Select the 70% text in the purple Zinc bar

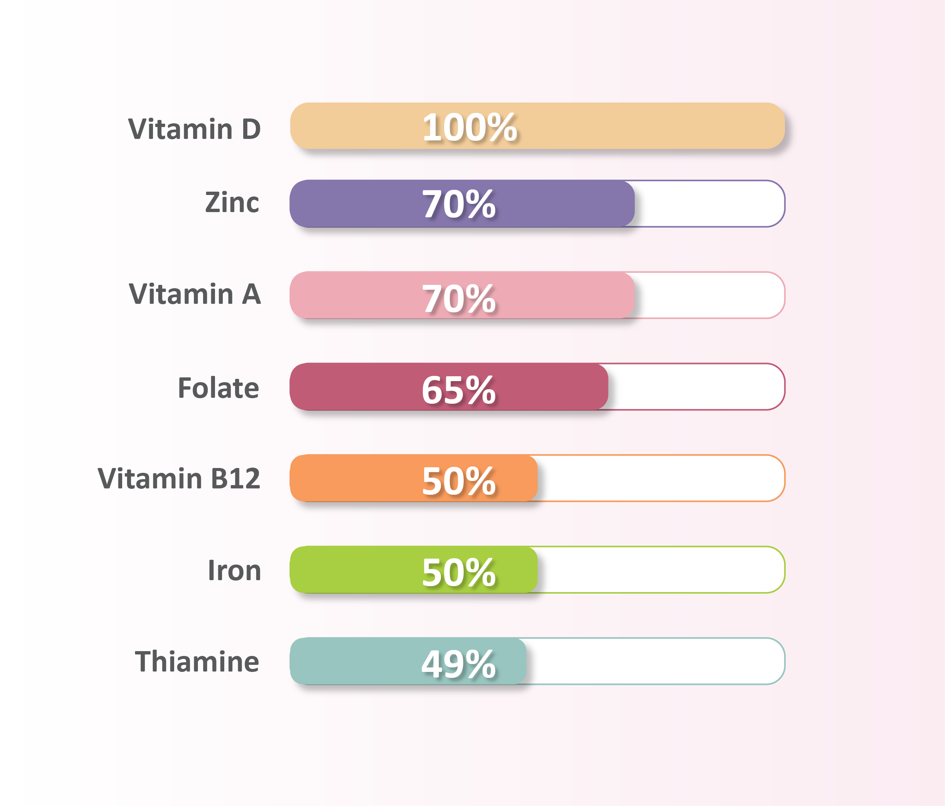click(459, 204)
